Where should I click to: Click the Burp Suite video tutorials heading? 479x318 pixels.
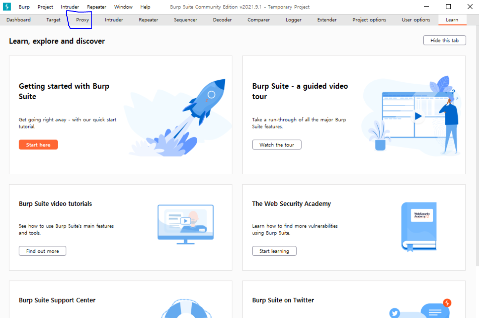point(55,204)
